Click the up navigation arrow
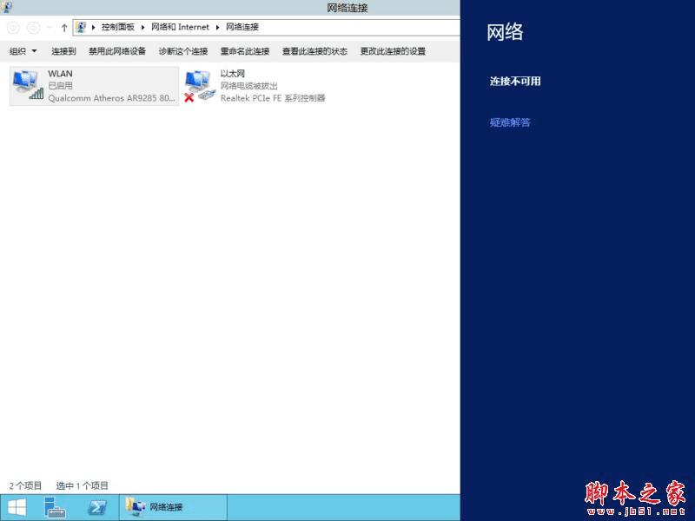This screenshot has width=695, height=521. [x=64, y=27]
